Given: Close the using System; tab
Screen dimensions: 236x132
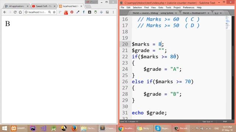Looking at the screenshot, I should [x=176, y=13].
